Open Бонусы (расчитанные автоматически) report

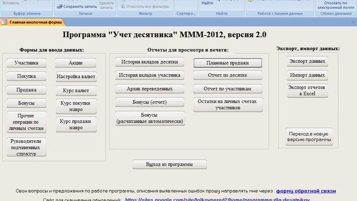[x=150, y=118]
